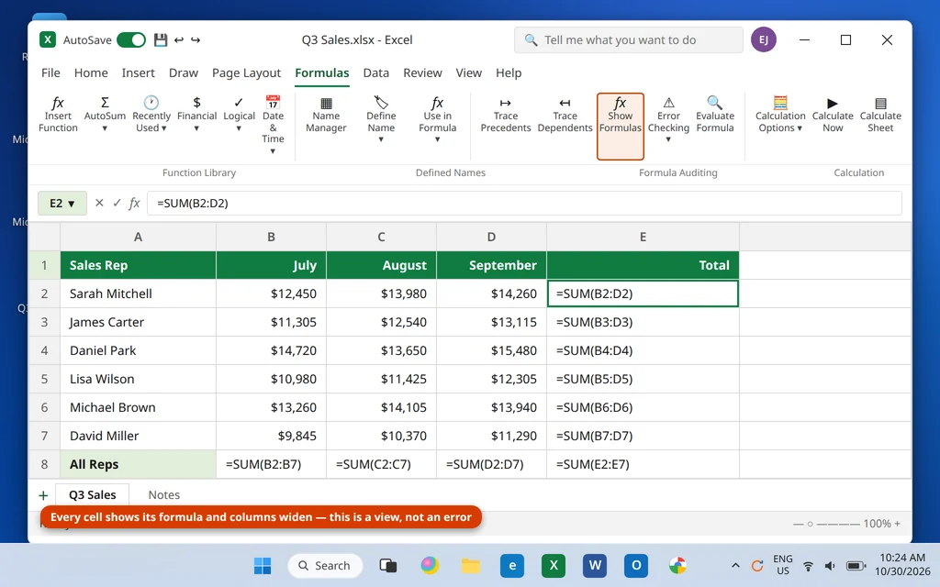Switch to the Draw tab
Image resolution: width=940 pixels, height=587 pixels.
(184, 73)
